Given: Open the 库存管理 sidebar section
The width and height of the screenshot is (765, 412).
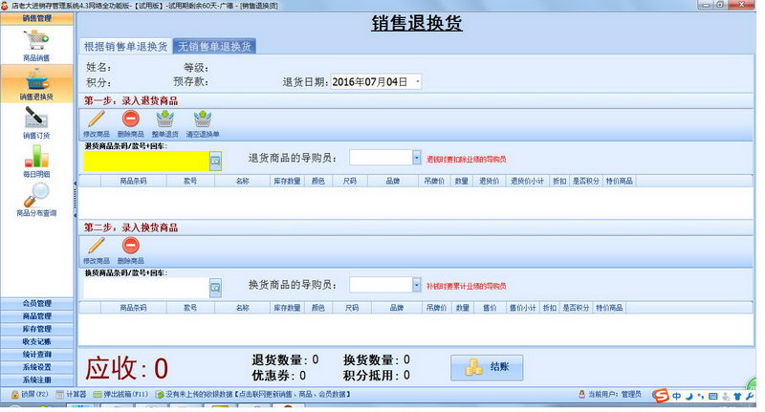Looking at the screenshot, I should (x=36, y=329).
